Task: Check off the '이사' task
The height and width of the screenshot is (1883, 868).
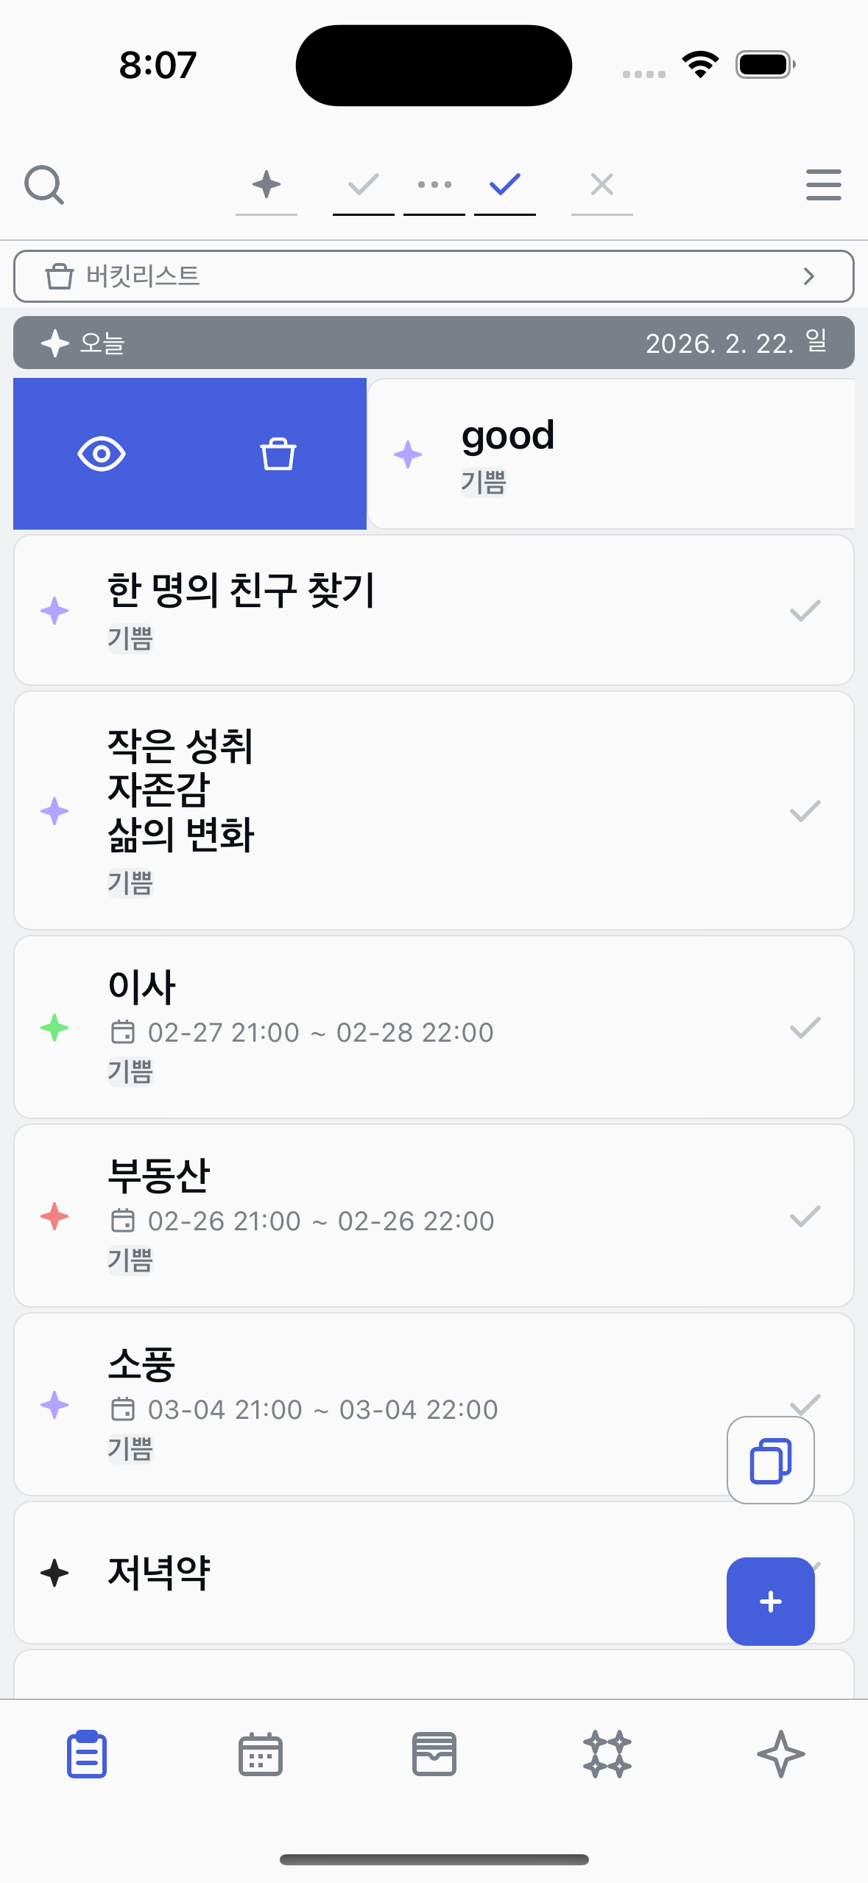Action: (x=805, y=1028)
